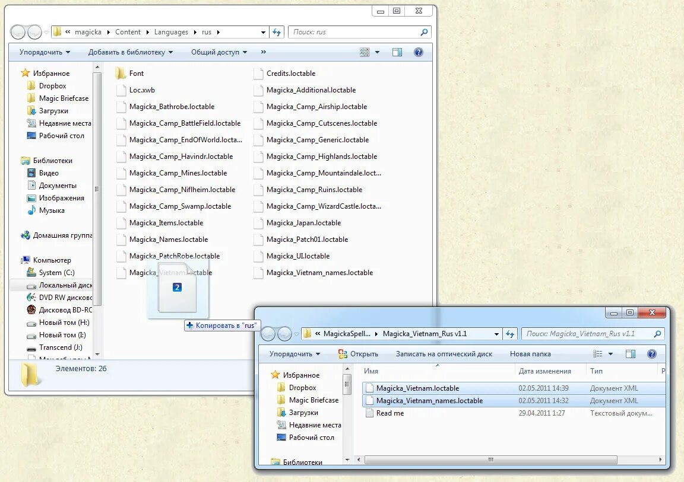
Task: Click refresh button in Vietnam_Rus window
Action: pos(510,334)
